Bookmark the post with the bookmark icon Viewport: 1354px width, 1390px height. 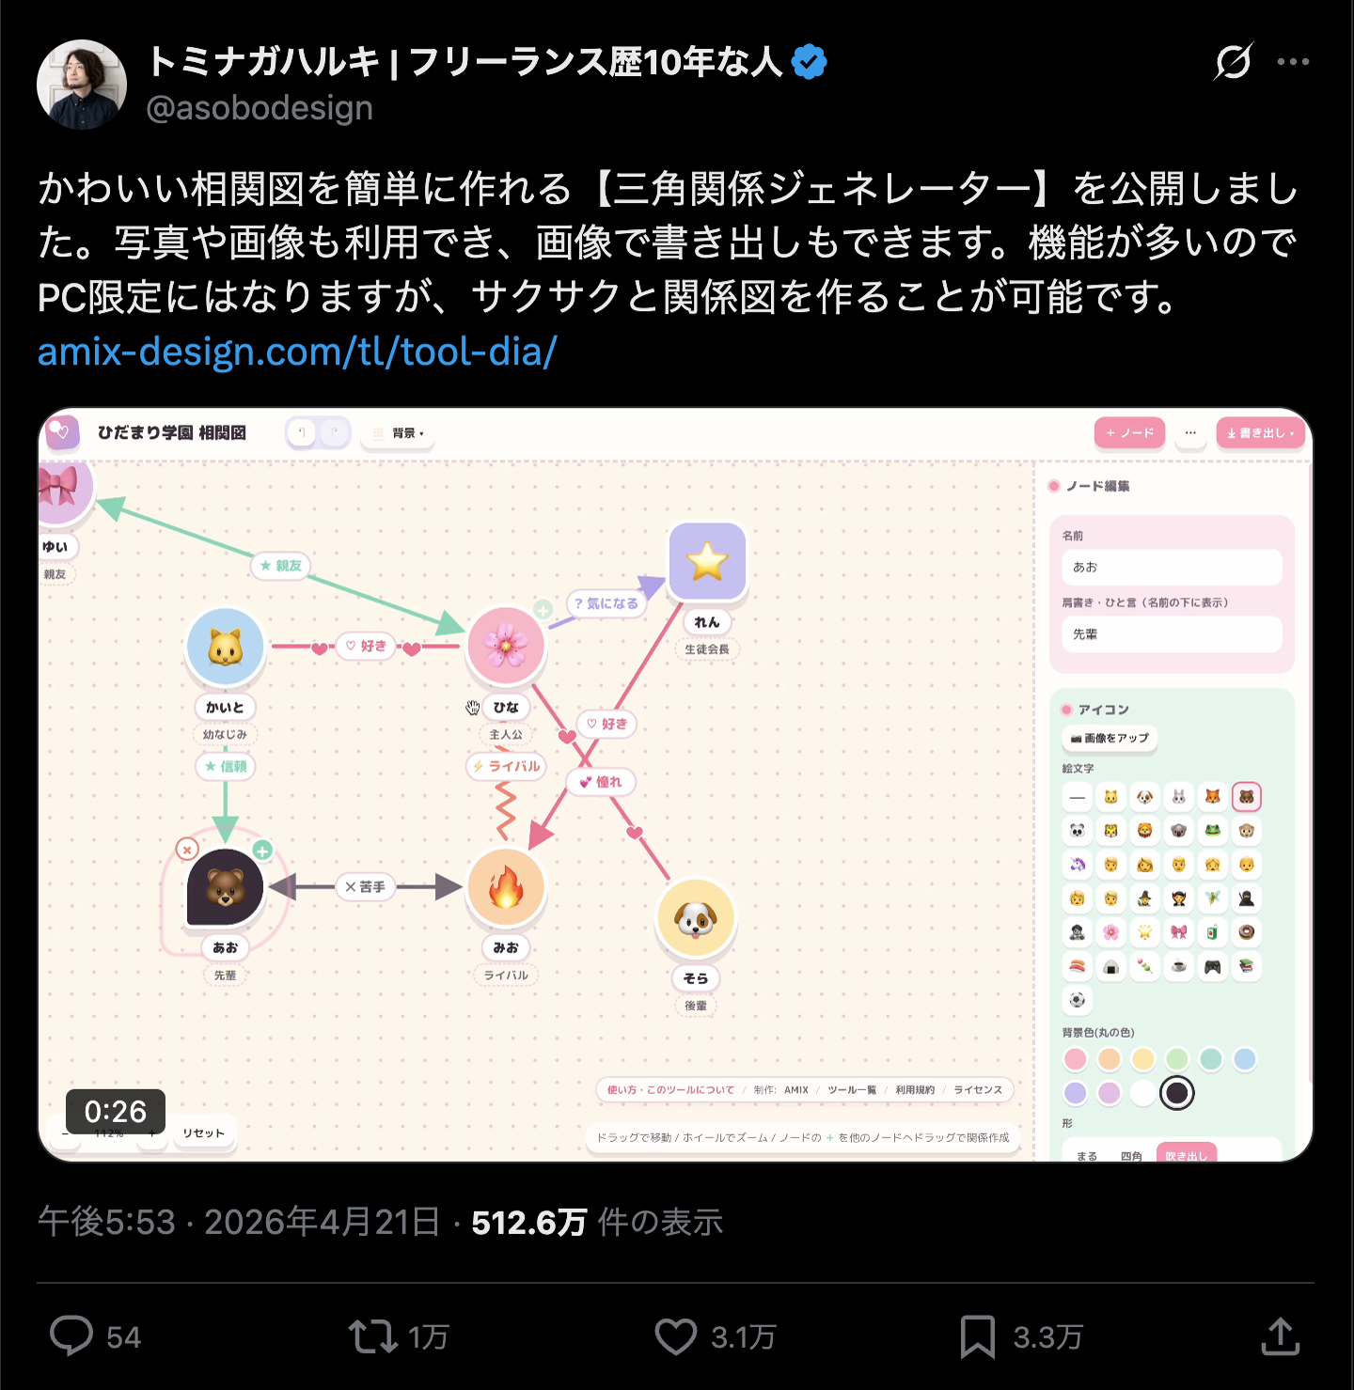(x=978, y=1336)
